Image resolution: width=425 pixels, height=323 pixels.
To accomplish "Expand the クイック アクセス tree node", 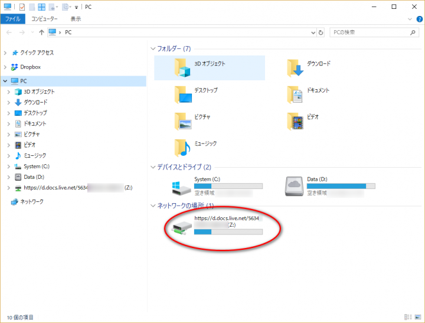I will (x=6, y=53).
